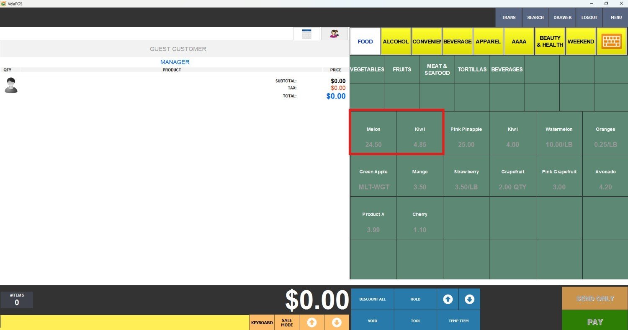Viewport: 628px width, 330px height.
Task: Open the TRANS button in top bar
Action: coord(509,18)
